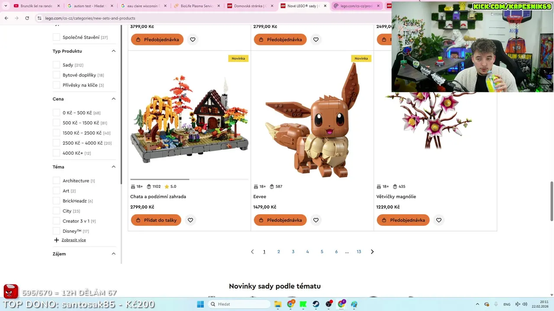Check the BrickHeadz theme filter

[x=56, y=201]
